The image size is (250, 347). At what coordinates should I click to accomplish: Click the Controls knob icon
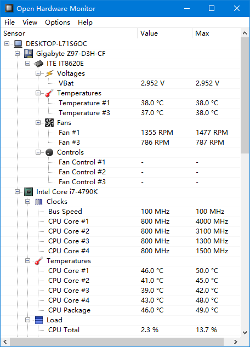click(49, 152)
